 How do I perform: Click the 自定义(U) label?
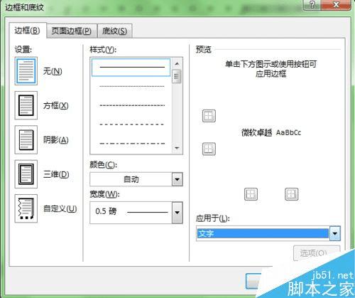(x=60, y=208)
